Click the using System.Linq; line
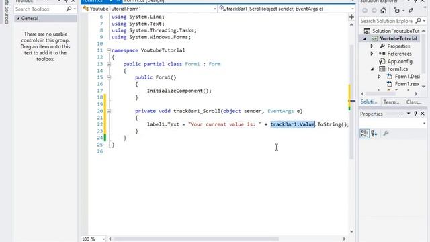The image size is (430, 242). pyautogui.click(x=138, y=17)
